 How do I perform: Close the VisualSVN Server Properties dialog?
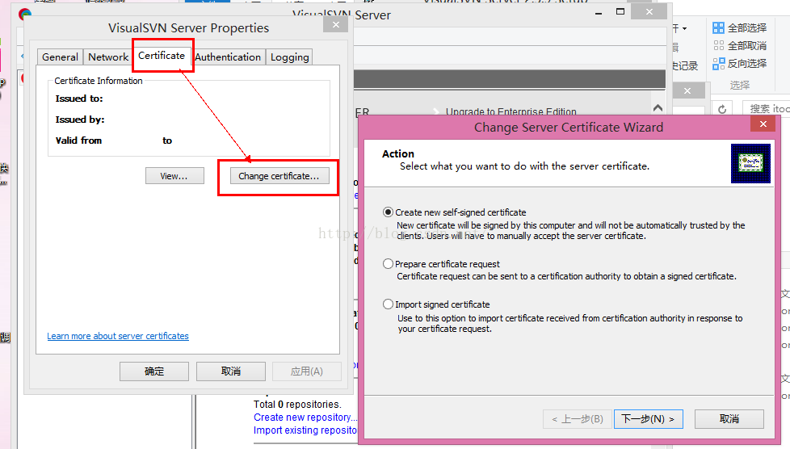pos(336,25)
